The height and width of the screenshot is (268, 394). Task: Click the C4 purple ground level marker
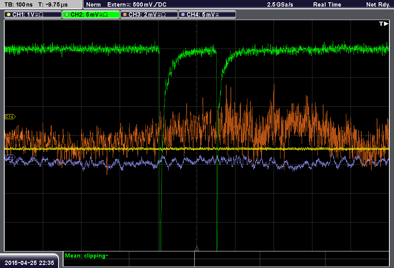(x=10, y=157)
